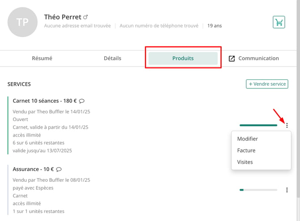The width and height of the screenshot is (300, 221).
Task: Click the Carnet 10 séances progress bar
Action: 258,125
